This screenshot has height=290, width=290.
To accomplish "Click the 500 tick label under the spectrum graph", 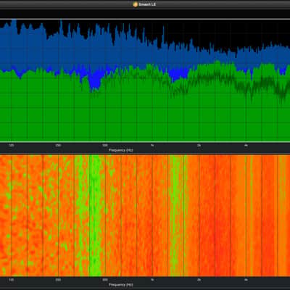I will [105, 145].
